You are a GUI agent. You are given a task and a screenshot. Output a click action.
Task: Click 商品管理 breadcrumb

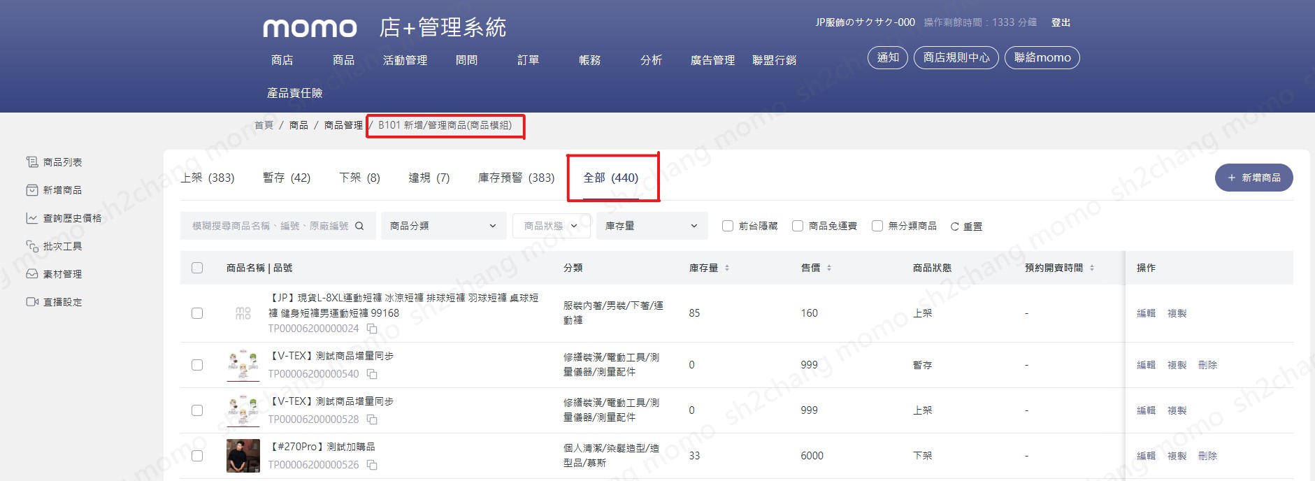coord(343,125)
